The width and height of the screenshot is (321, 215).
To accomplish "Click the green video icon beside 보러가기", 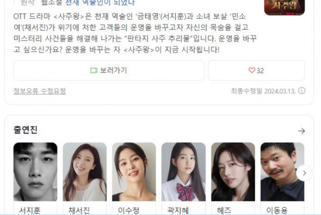I will pos(94,70).
